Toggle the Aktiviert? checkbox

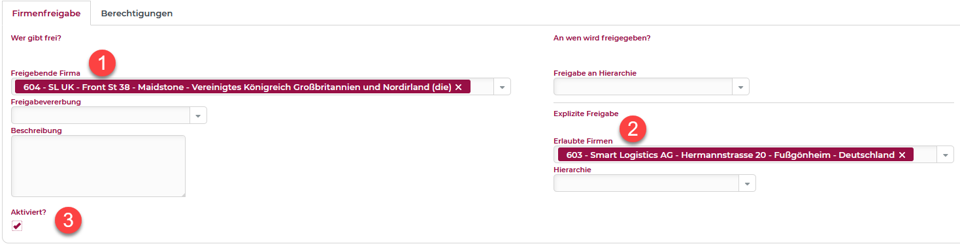[x=17, y=226]
